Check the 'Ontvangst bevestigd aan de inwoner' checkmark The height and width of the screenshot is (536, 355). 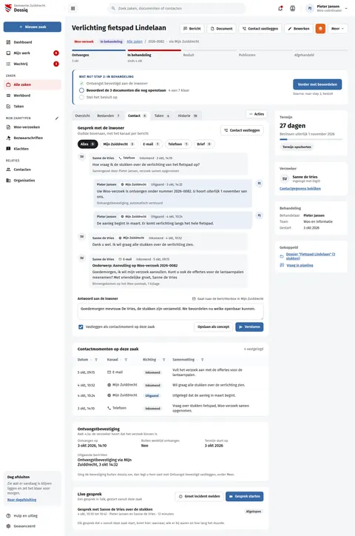pyautogui.click(x=81, y=83)
